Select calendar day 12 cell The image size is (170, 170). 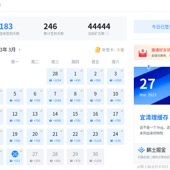[x=15, y=116]
